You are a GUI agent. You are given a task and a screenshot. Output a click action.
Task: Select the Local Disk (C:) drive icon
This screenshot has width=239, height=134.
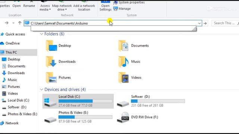click(x=50, y=102)
